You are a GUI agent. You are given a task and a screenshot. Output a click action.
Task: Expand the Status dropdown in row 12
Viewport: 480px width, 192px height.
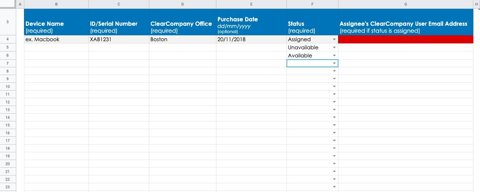334,102
